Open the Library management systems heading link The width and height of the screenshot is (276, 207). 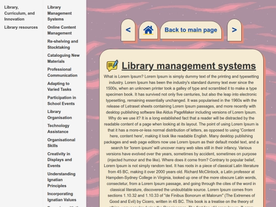tap(189, 66)
